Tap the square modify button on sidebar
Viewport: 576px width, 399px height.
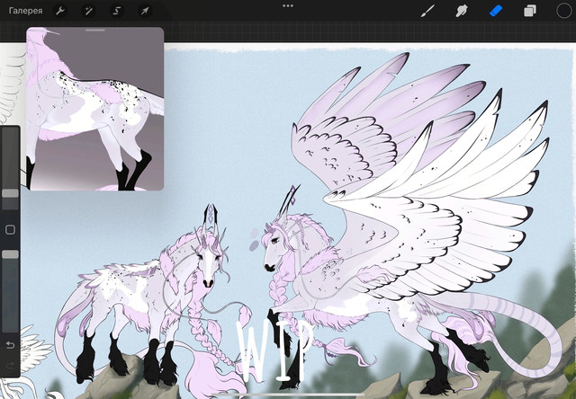(10, 229)
